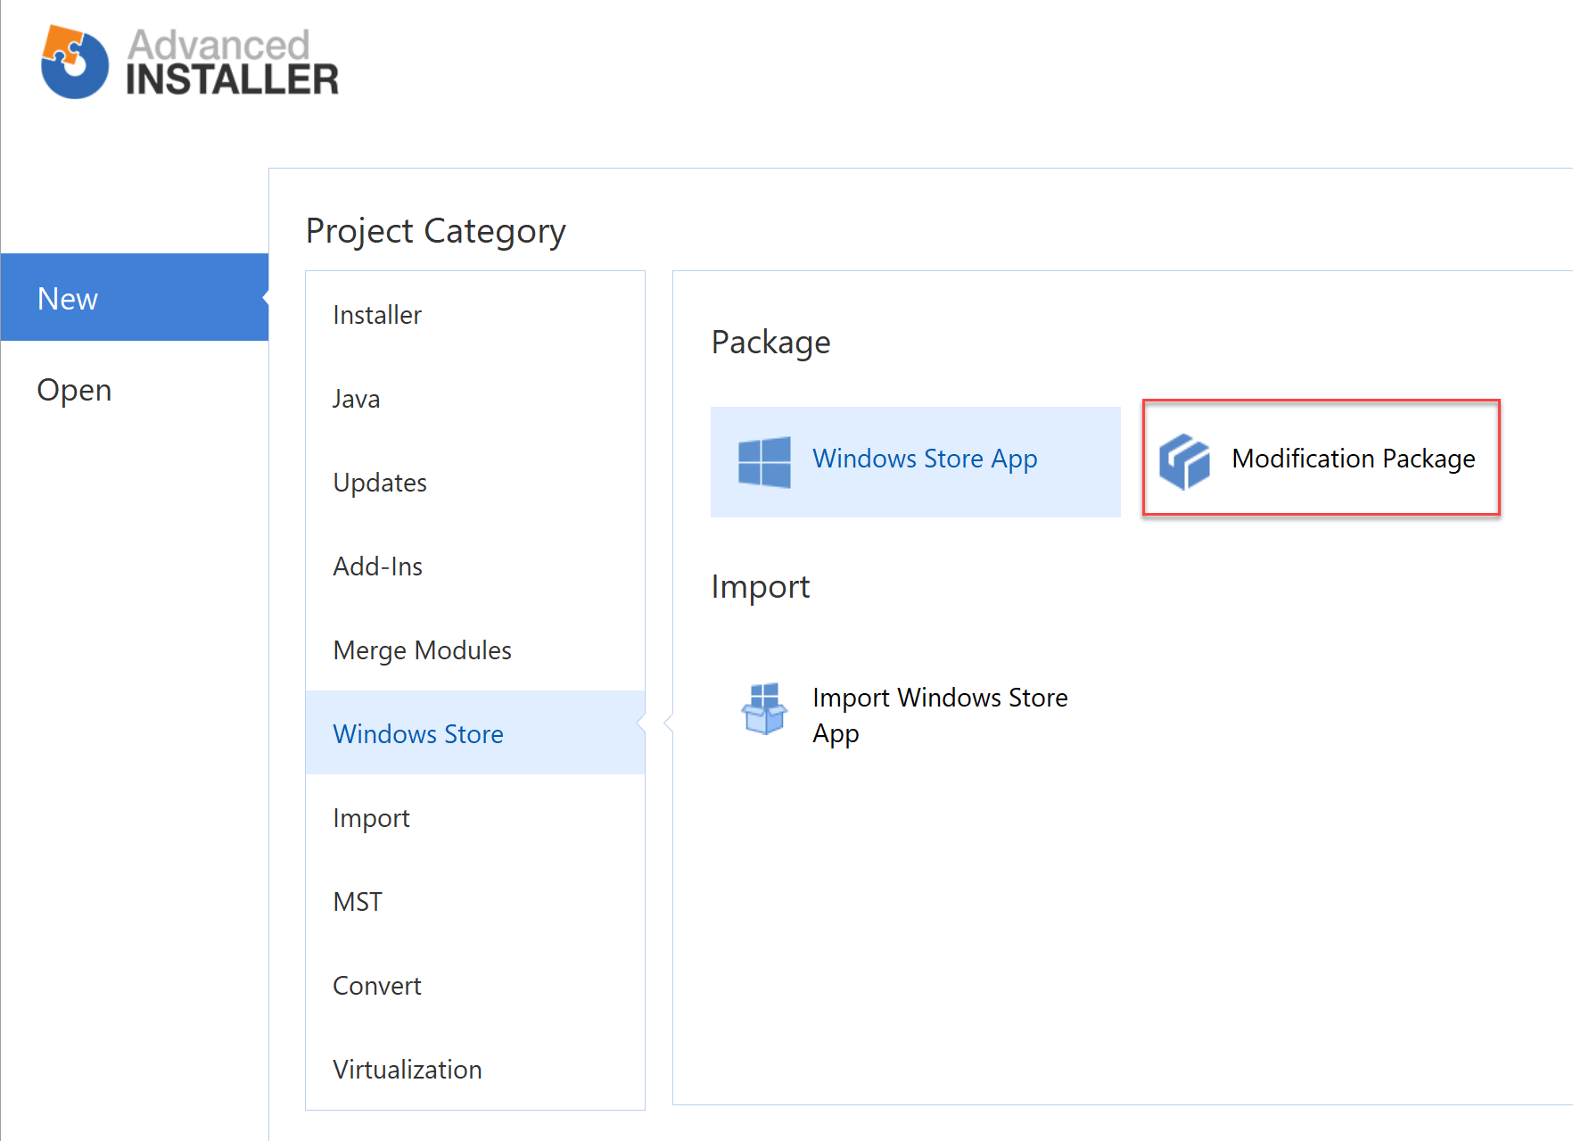Select the Installer project category
Screen dimensions: 1573x1141
pyautogui.click(x=376, y=314)
